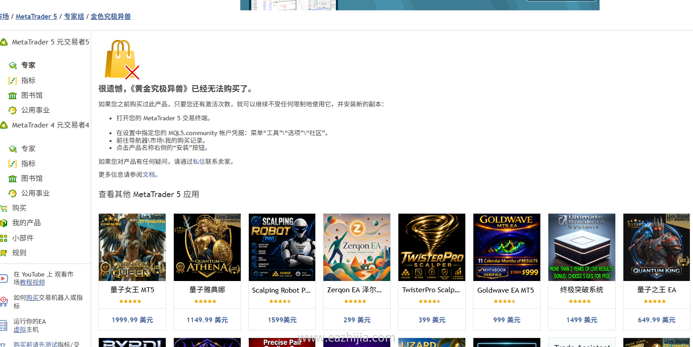This screenshot has width=693, height=347.
Task: Click the 专家 graduation cap icon under MetaTrader 5
Action: tap(13, 66)
